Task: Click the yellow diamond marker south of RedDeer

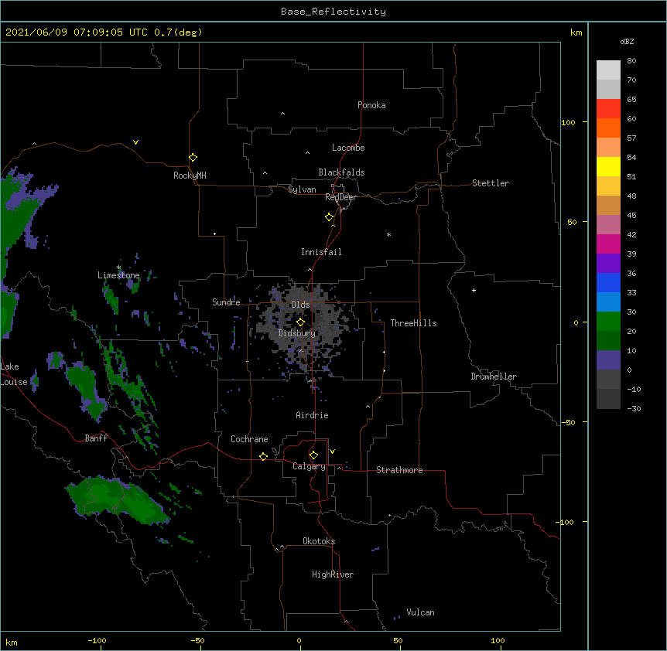Action: (x=329, y=217)
